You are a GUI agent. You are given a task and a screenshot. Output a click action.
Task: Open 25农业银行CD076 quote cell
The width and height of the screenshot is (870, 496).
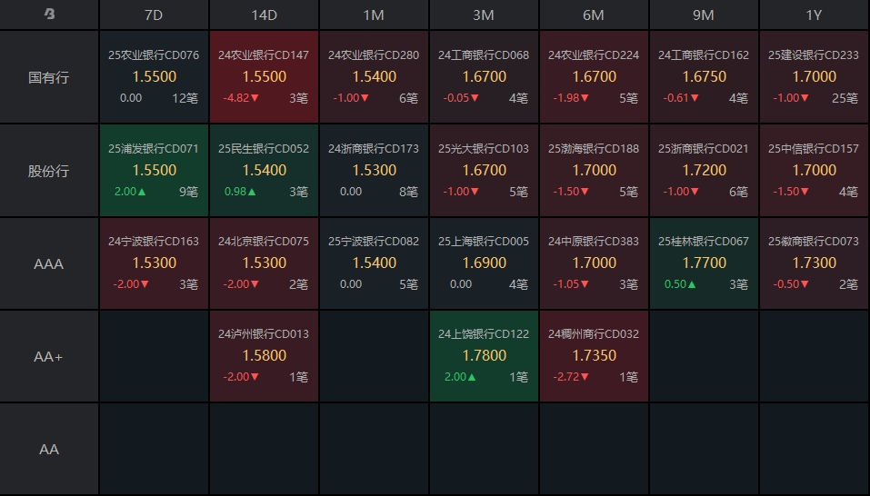click(x=154, y=76)
